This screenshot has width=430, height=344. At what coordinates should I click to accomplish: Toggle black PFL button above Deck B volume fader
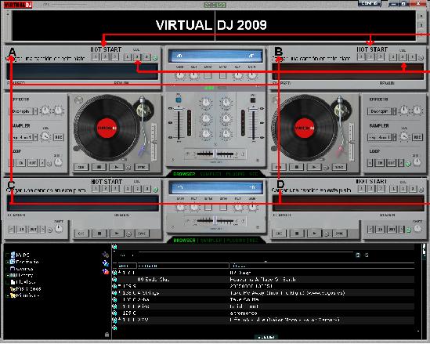pos(253,100)
